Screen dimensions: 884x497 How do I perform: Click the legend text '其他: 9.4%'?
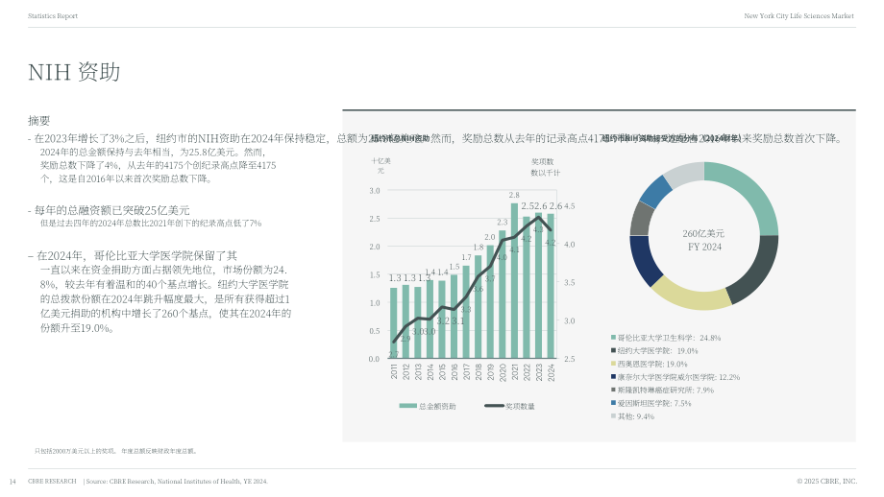[636, 416]
